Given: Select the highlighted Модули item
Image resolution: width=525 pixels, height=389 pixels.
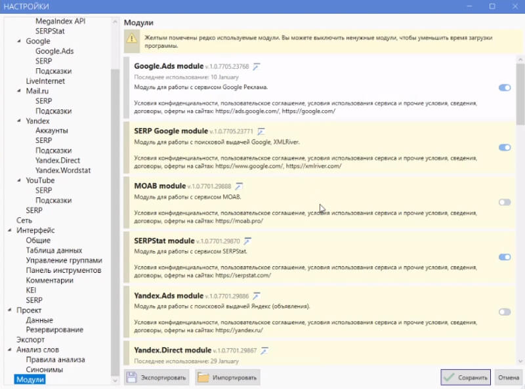Looking at the screenshot, I should pyautogui.click(x=30, y=380).
